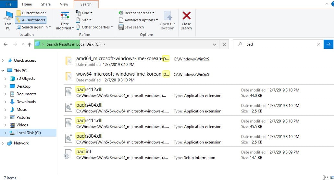Select the wow64_microsoft-windows-ime-korean folder result

click(x=199, y=77)
